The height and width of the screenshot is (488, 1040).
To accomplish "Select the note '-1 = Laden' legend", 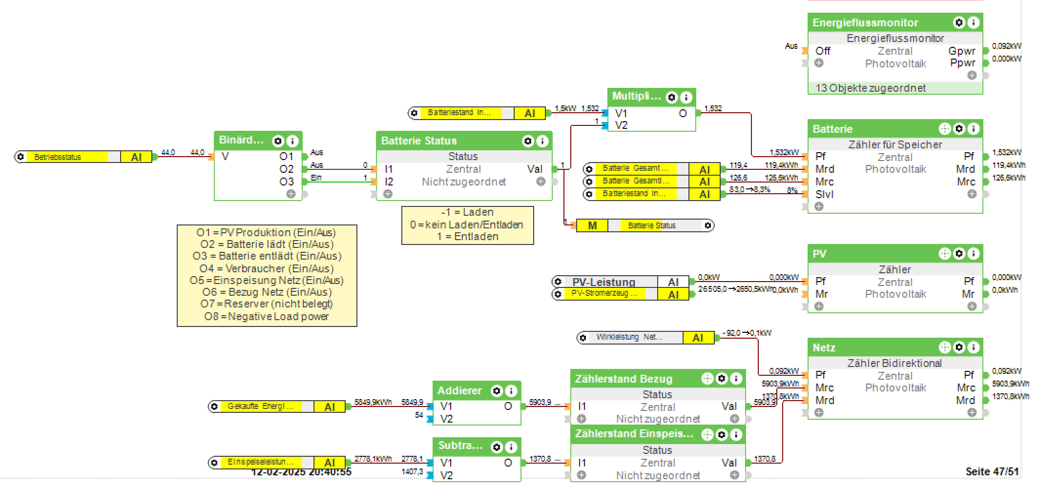I will pos(468,225).
